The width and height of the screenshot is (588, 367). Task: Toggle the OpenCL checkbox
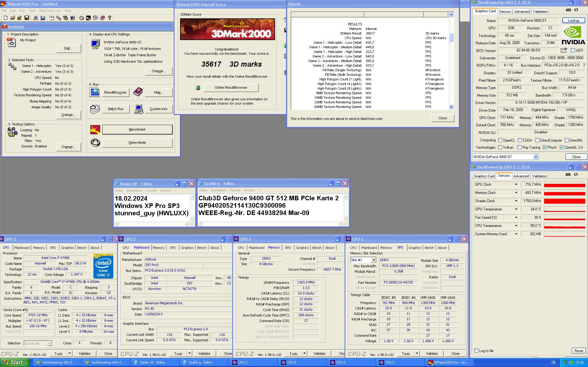click(500, 140)
